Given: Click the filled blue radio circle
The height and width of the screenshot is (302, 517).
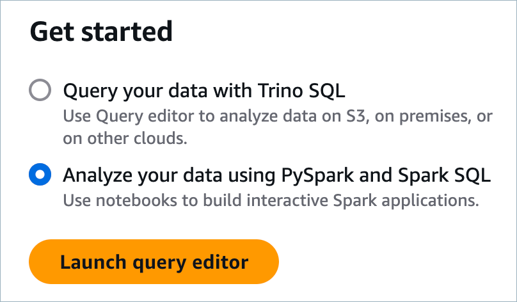Looking at the screenshot, I should click(40, 175).
